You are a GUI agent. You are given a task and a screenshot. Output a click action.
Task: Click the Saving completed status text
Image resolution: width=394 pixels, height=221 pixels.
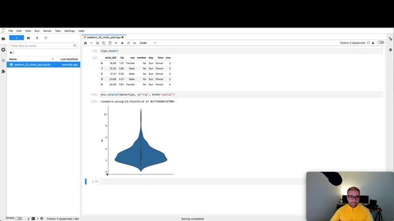click(x=193, y=219)
